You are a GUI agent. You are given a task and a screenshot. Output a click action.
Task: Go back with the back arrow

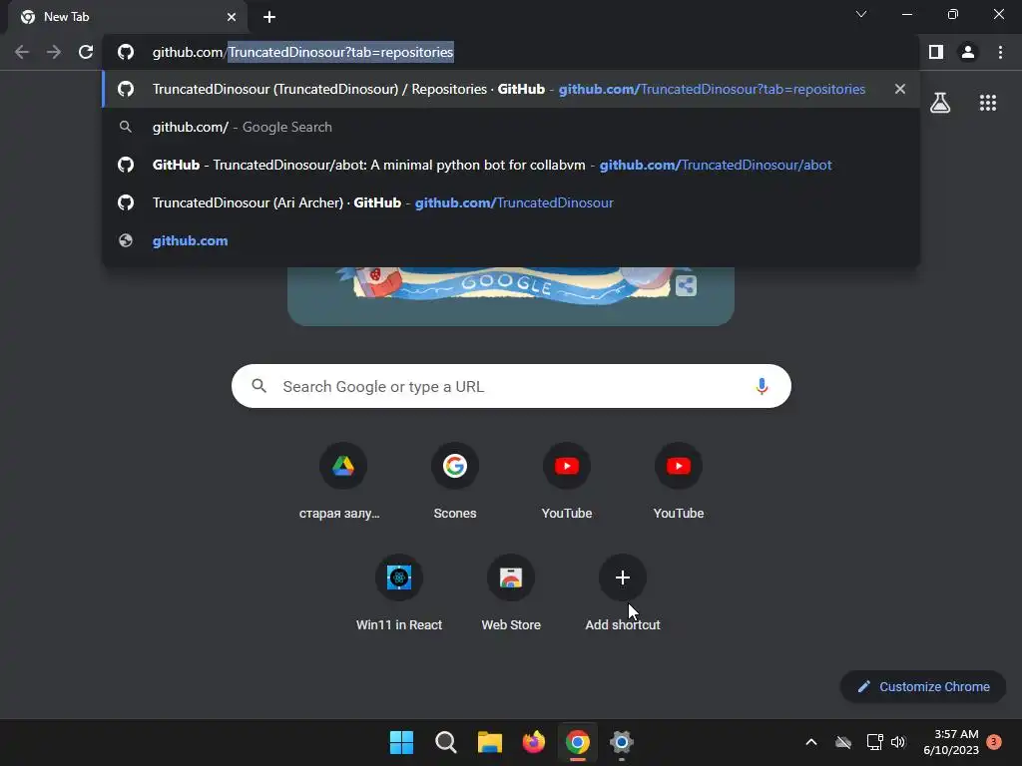(x=22, y=52)
